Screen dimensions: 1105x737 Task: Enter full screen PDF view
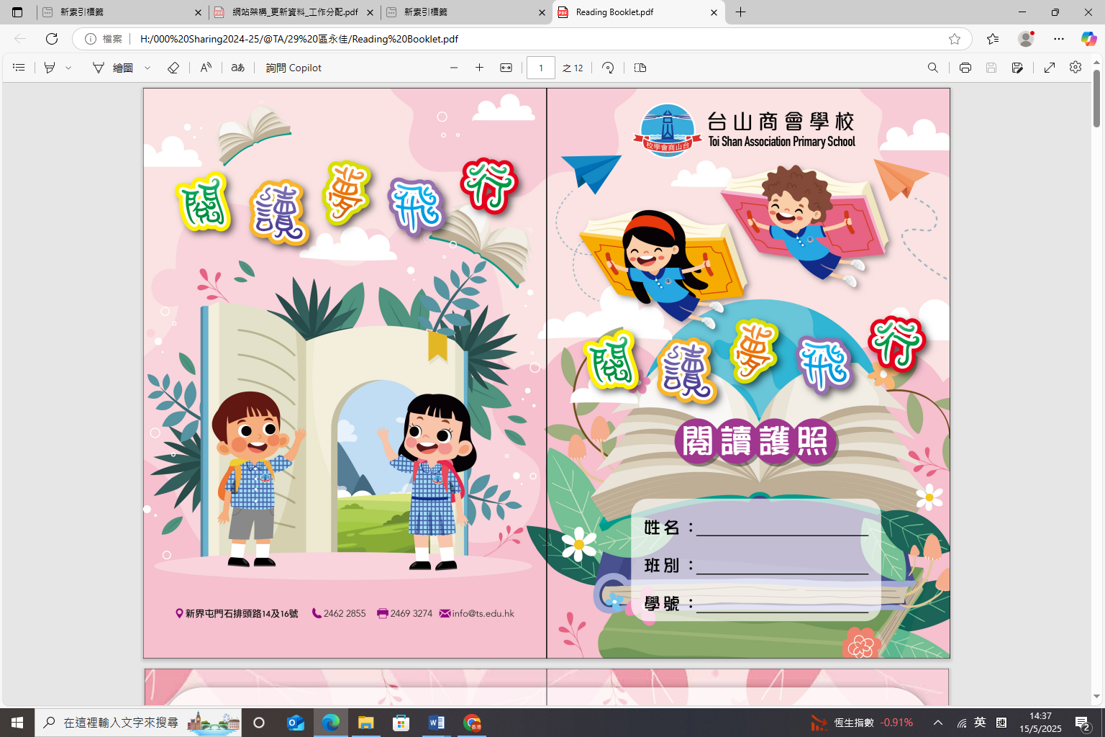pyautogui.click(x=1050, y=68)
